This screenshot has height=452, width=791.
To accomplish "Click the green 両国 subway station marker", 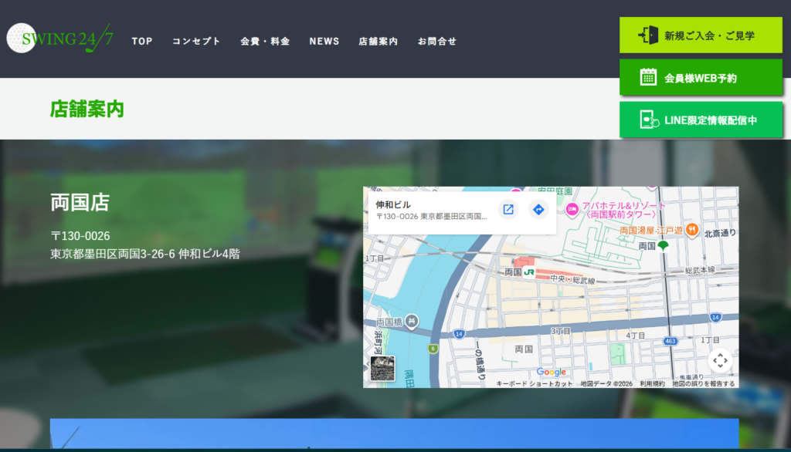I will [663, 246].
